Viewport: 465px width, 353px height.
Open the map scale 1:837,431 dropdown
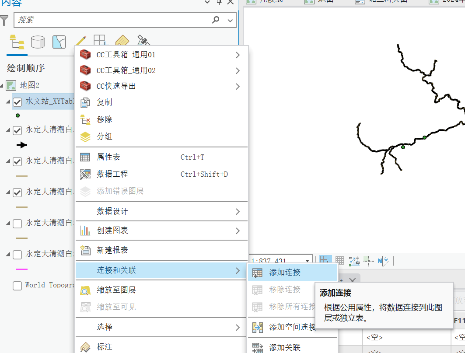click(307, 261)
